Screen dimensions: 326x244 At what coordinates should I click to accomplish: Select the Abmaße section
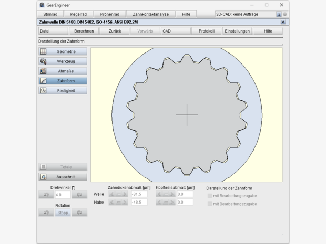pos(63,71)
